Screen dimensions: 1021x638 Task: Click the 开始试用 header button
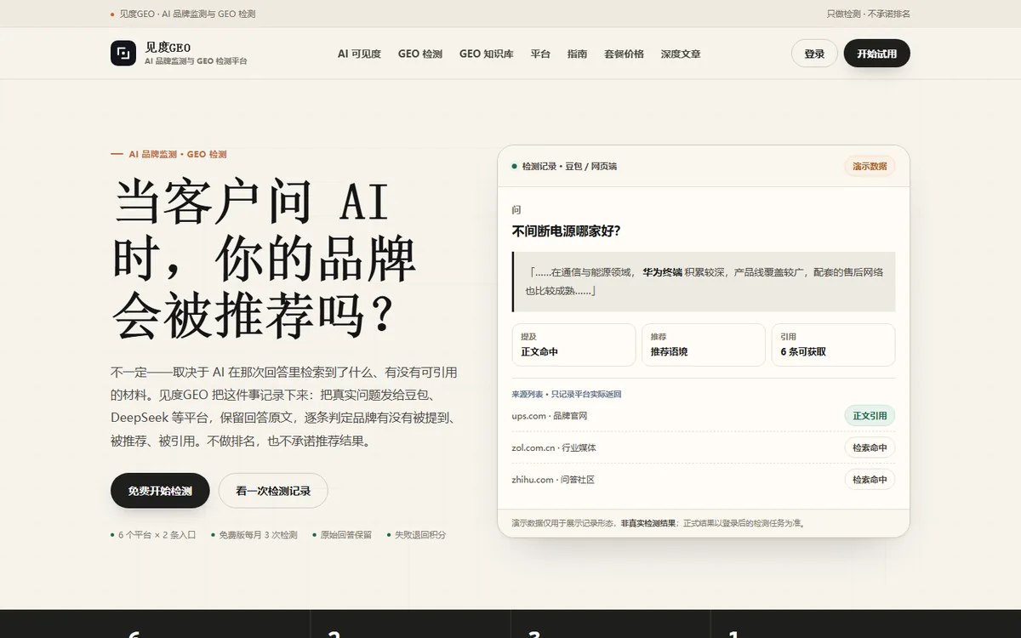[876, 54]
